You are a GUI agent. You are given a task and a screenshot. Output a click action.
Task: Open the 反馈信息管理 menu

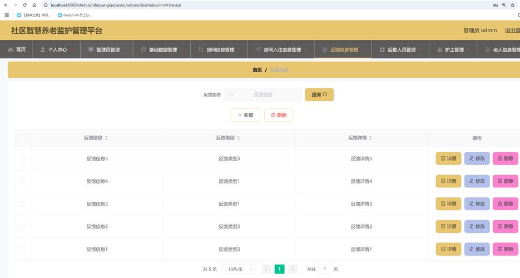[343, 49]
